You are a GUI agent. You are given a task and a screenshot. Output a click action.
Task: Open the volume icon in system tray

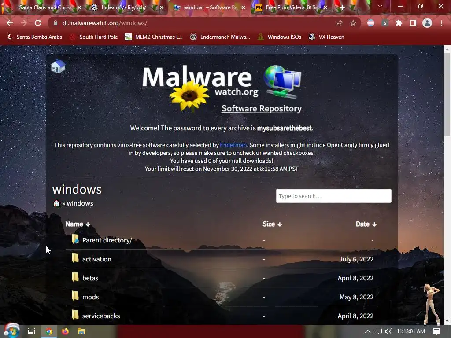(x=388, y=331)
